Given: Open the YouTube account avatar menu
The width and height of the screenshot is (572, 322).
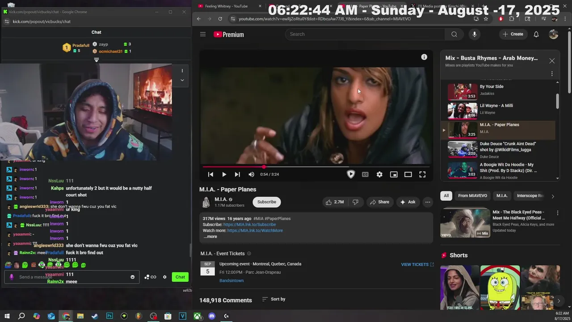Looking at the screenshot, I should (554, 34).
